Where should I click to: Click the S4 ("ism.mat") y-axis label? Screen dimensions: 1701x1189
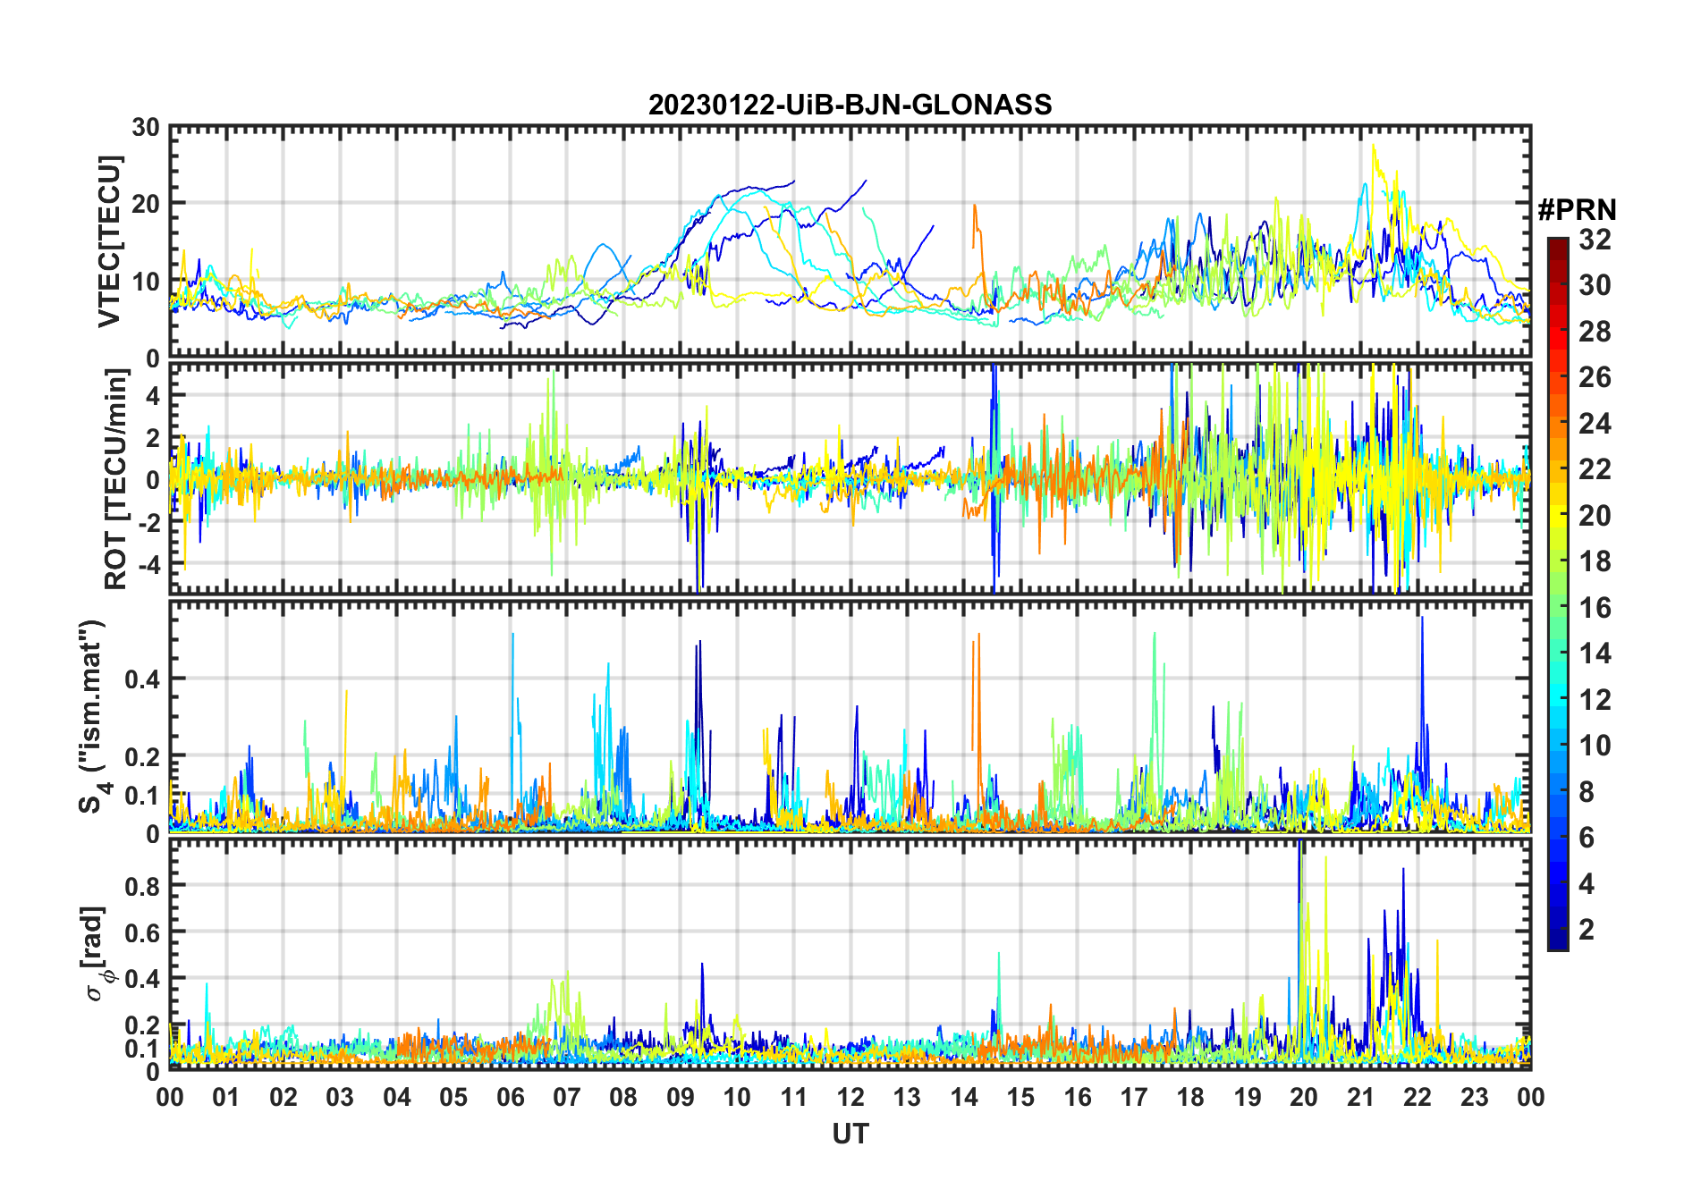[x=92, y=717]
